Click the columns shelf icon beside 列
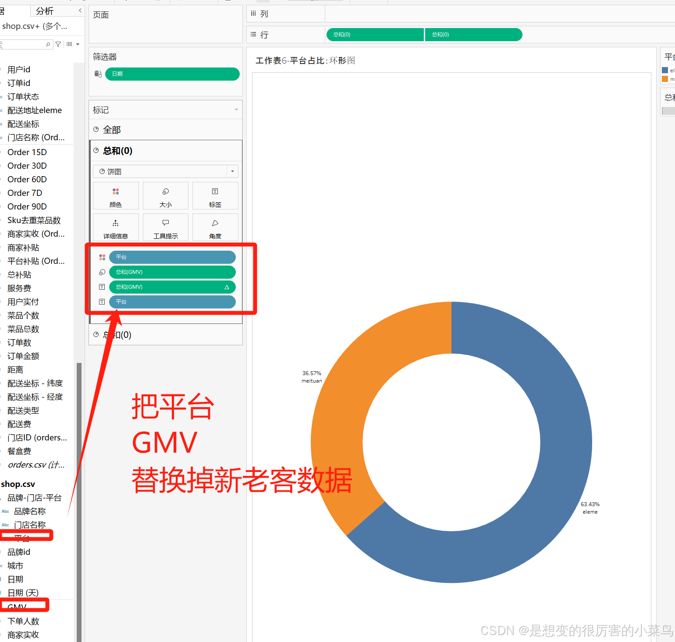Viewport: 675px width, 642px height. pyautogui.click(x=253, y=14)
